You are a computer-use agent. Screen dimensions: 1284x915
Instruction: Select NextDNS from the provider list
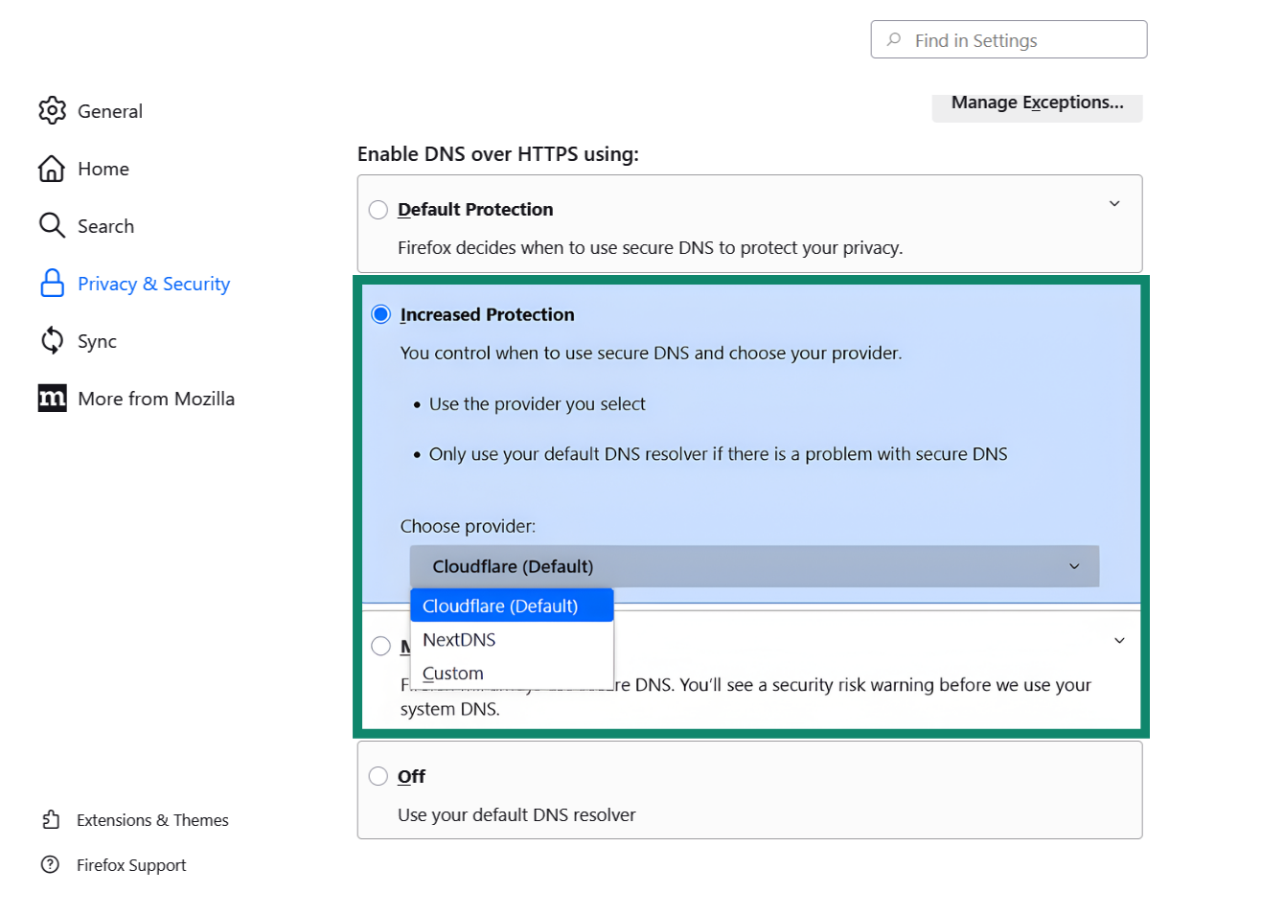(458, 639)
